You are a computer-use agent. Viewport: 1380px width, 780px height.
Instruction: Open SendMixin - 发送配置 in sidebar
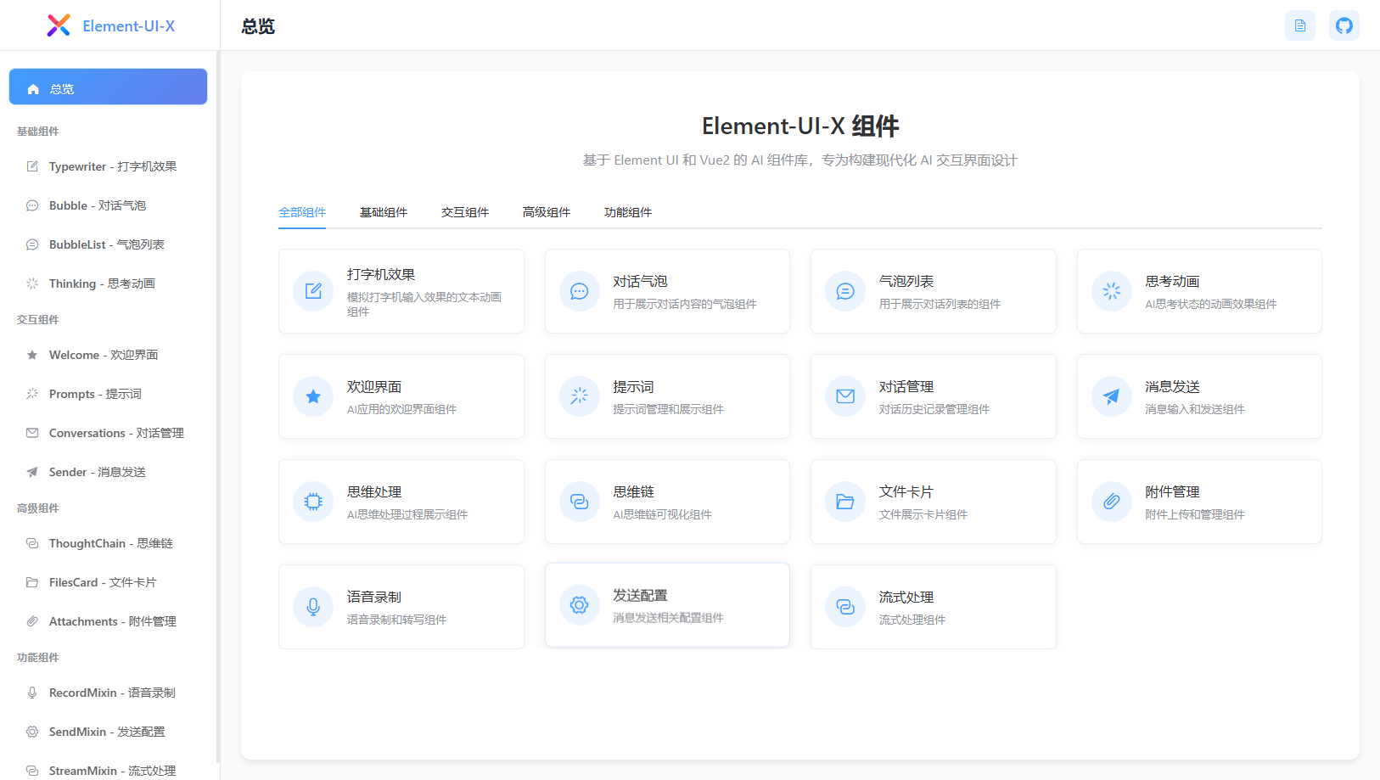click(x=108, y=732)
